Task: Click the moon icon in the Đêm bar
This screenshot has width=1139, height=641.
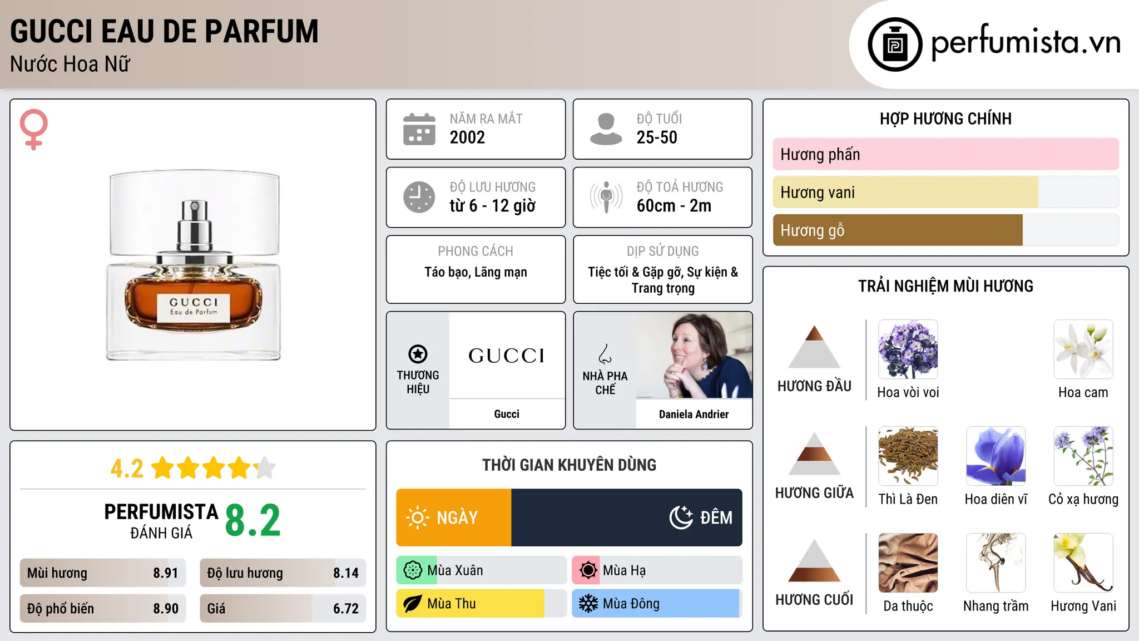Action: click(681, 517)
